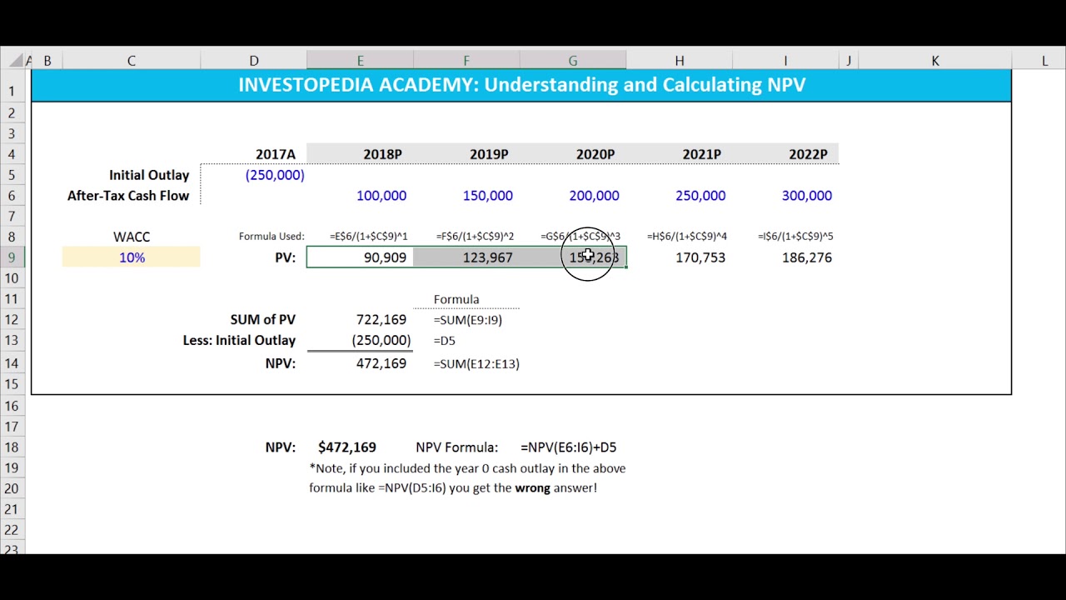Click the =SUM(E12:E13) formula text
Viewport: 1066px width, 600px height.
[x=476, y=364]
